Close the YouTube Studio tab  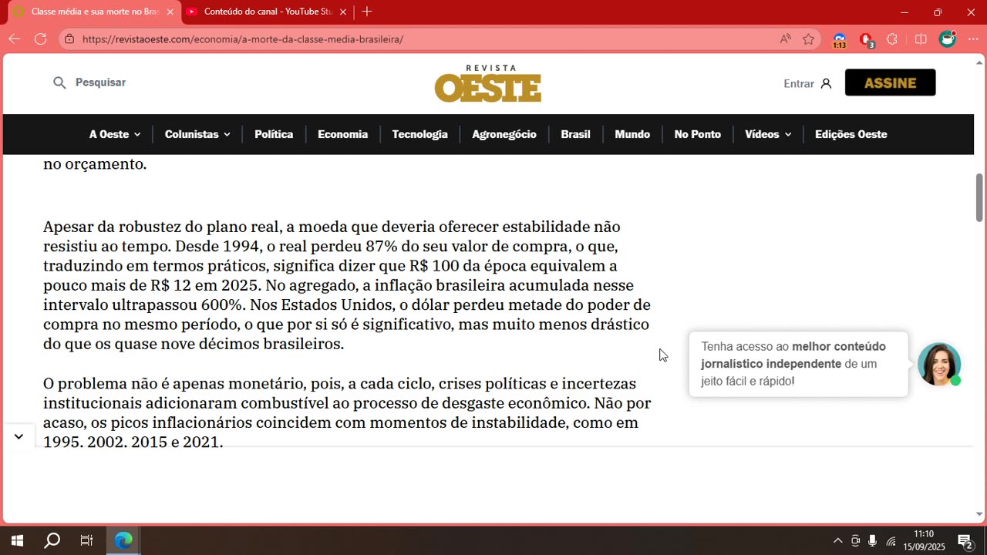(x=343, y=12)
